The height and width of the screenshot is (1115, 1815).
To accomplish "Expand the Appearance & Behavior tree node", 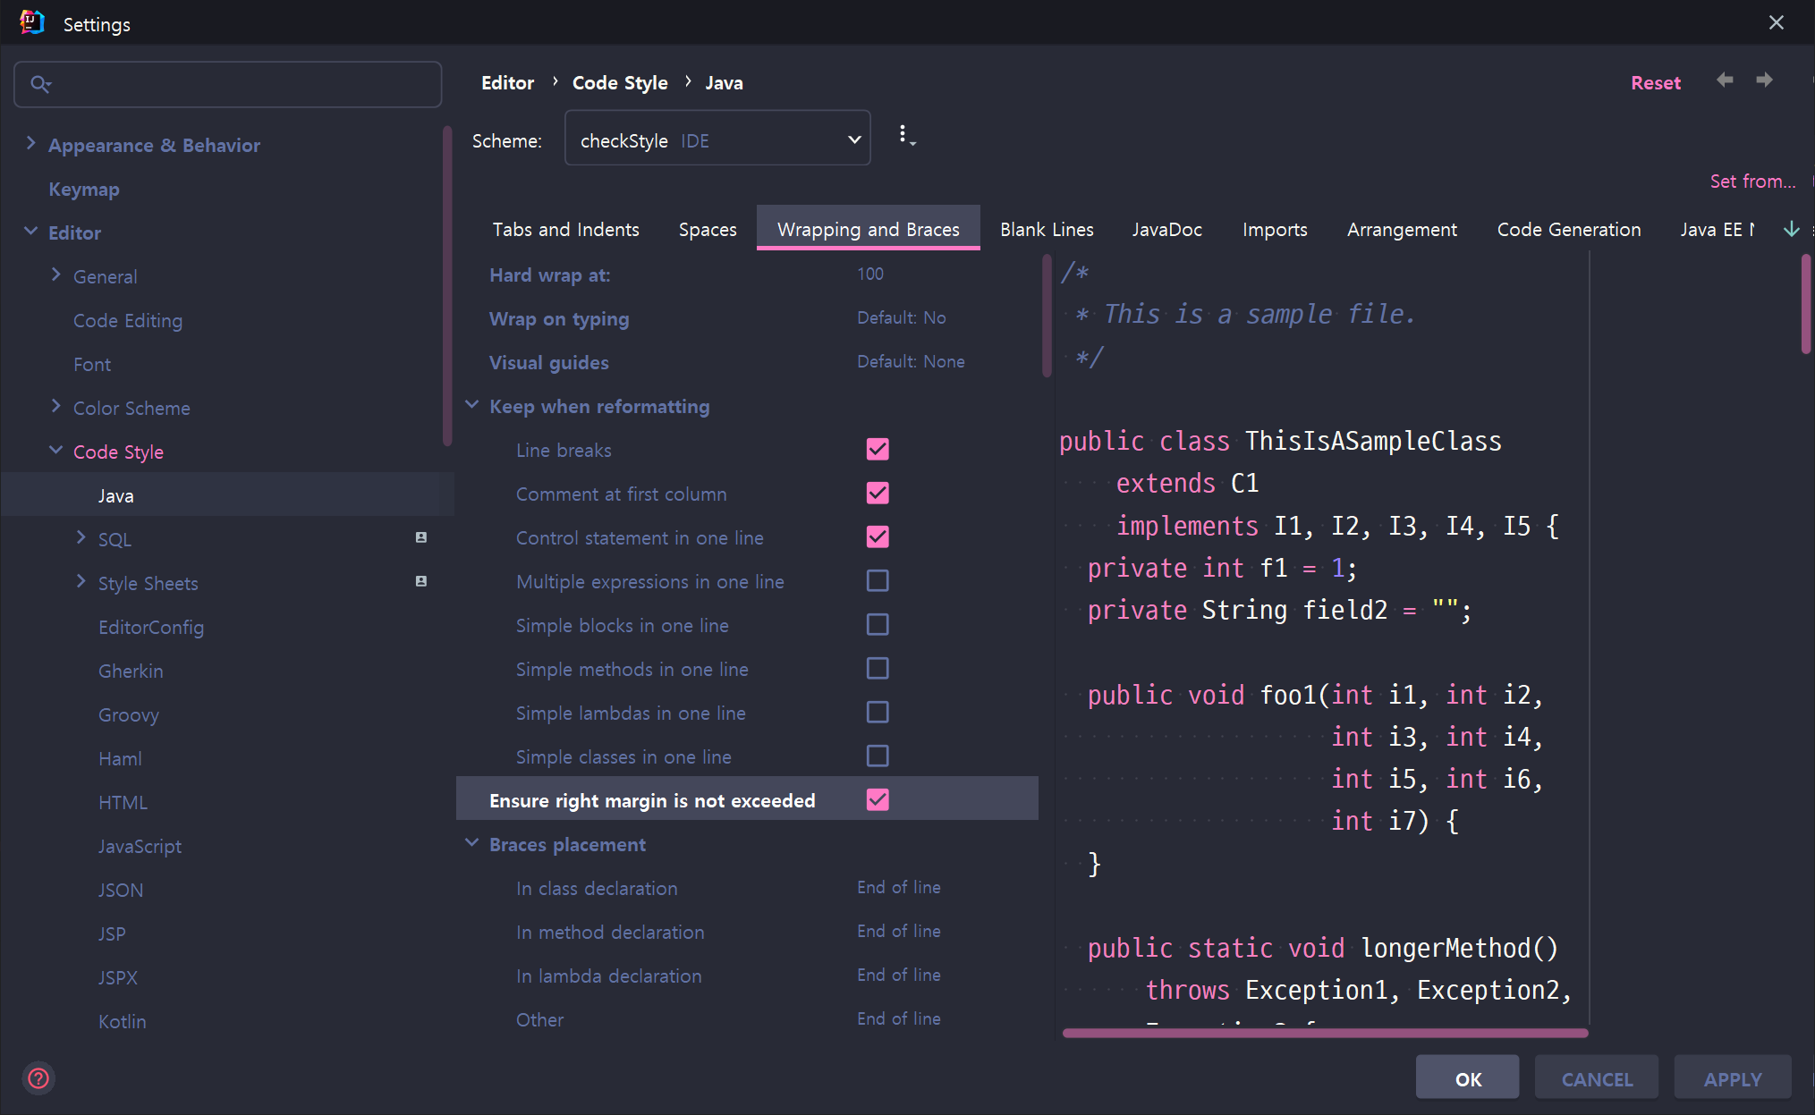I will 31,144.
